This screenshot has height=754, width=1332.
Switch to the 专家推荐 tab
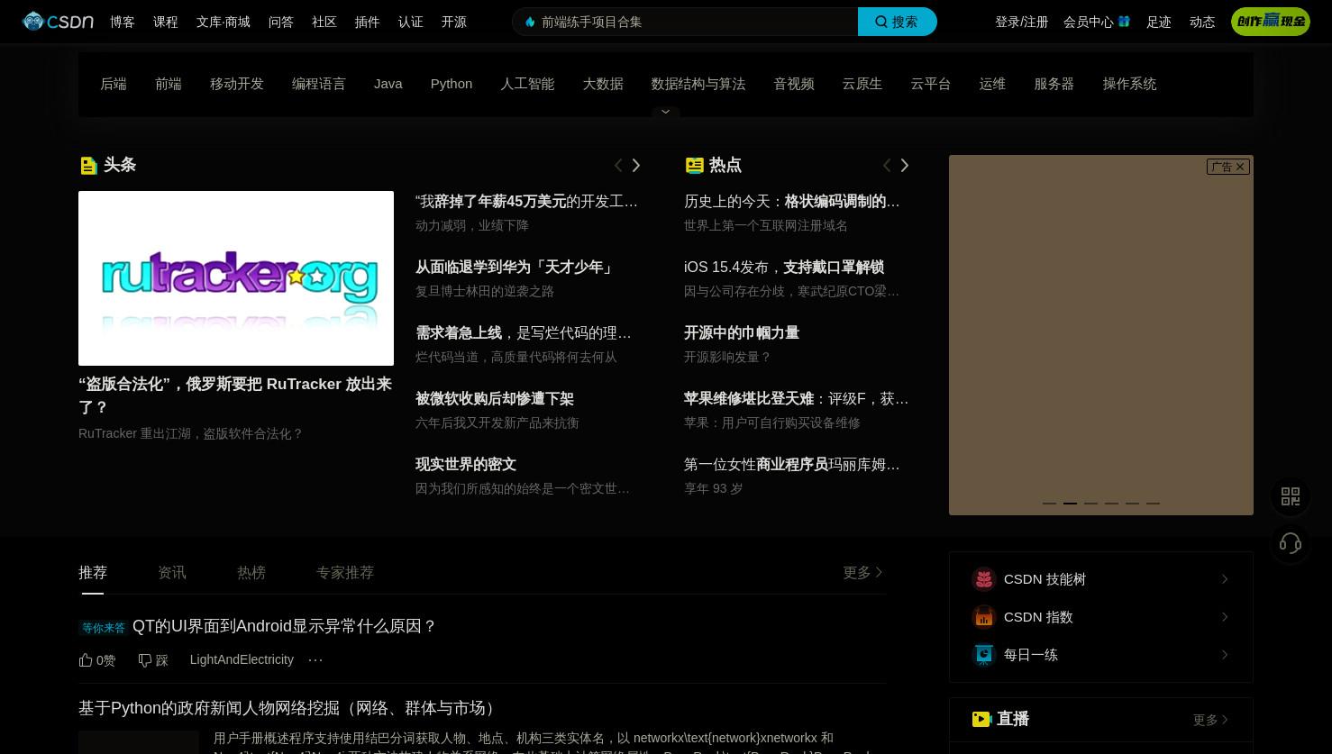(x=345, y=573)
